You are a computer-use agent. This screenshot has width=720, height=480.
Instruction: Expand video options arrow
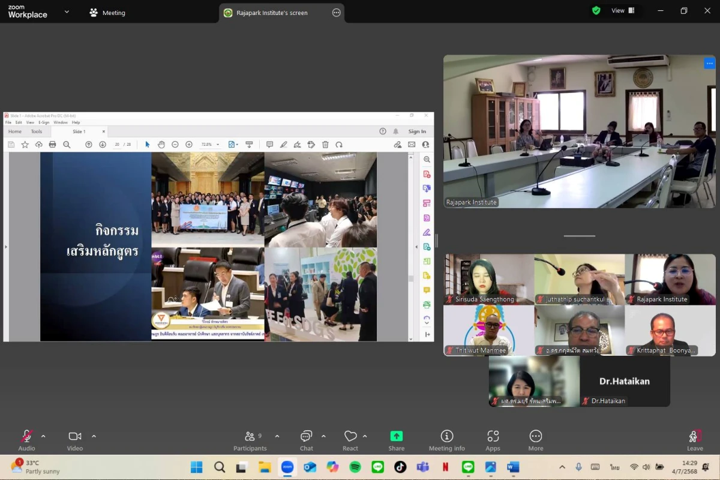pos(94,436)
